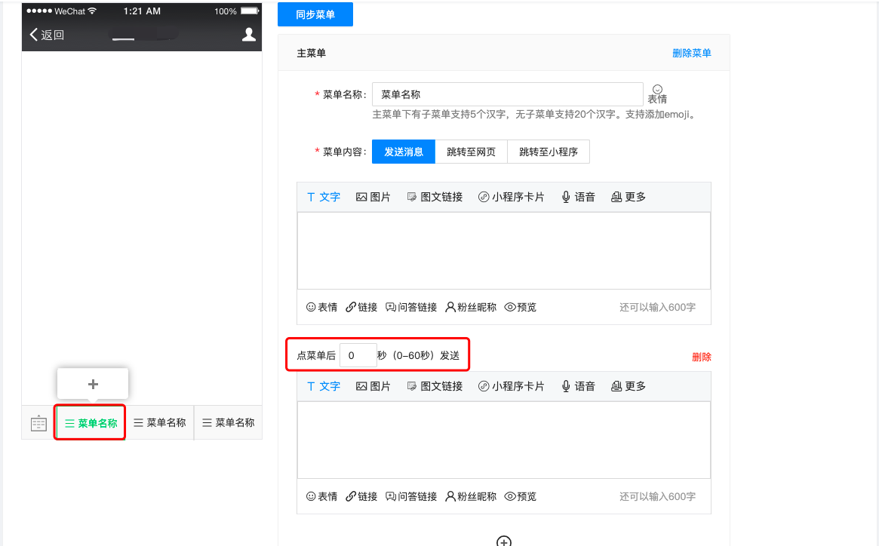This screenshot has height=546, width=879.
Task: Click the + button to add a submenu
Action: tap(93, 383)
